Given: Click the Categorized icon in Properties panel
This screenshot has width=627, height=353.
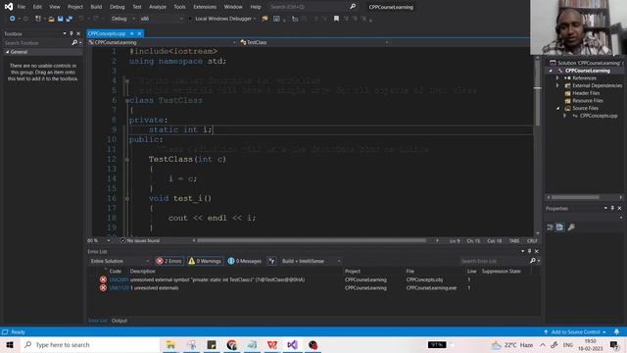Looking at the screenshot, I should (551, 227).
